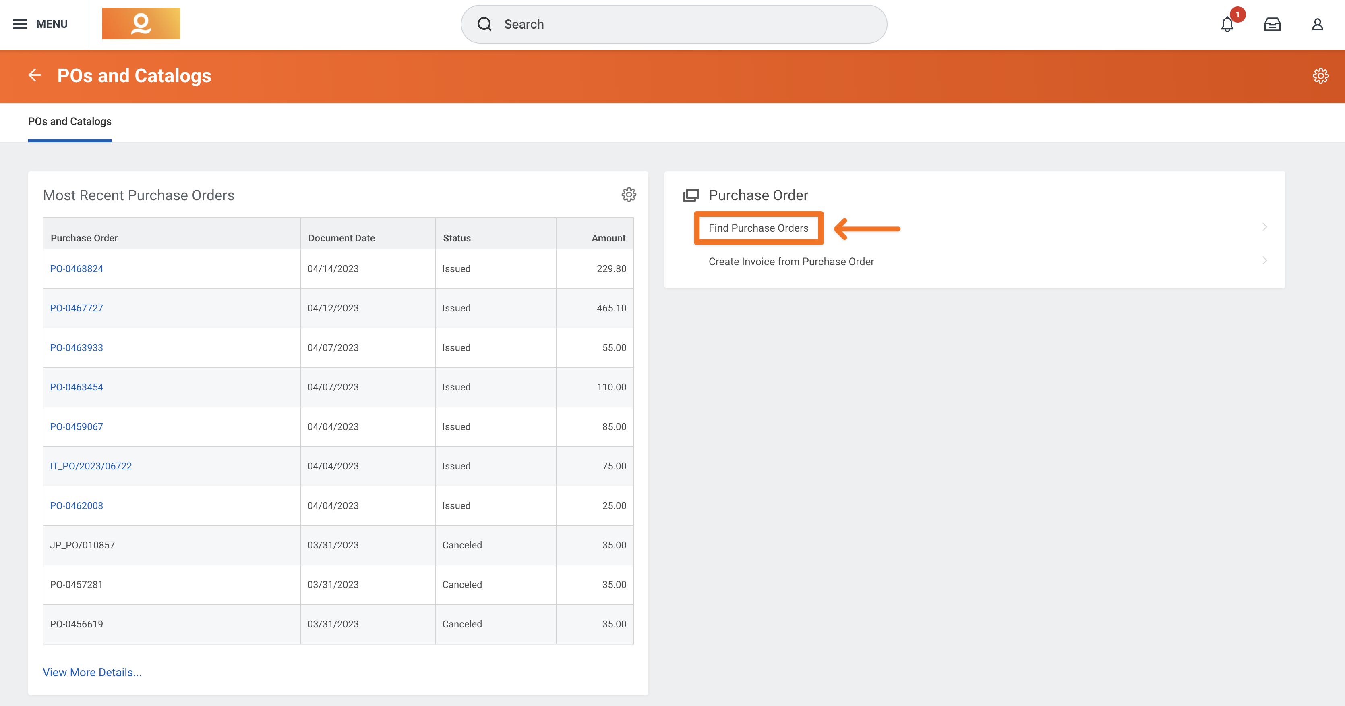This screenshot has height=706, width=1345.
Task: Open purchase order PO-0463454
Action: click(x=77, y=387)
